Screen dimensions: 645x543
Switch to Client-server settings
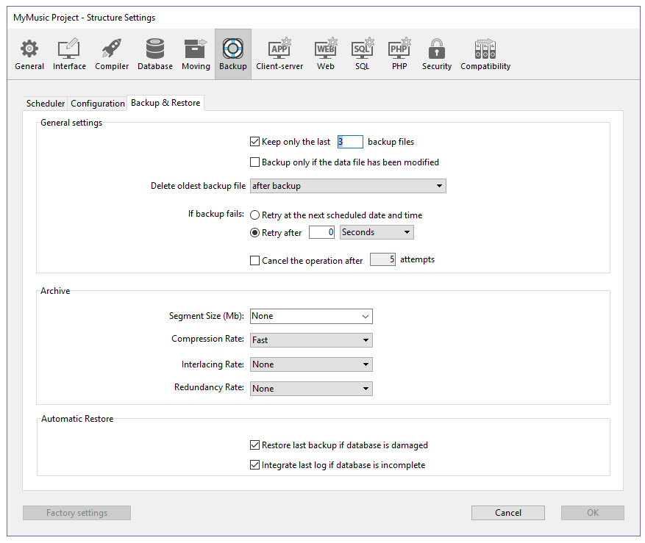coord(279,54)
